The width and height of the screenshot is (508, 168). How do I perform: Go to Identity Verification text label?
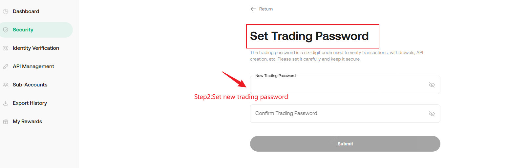[x=36, y=48]
